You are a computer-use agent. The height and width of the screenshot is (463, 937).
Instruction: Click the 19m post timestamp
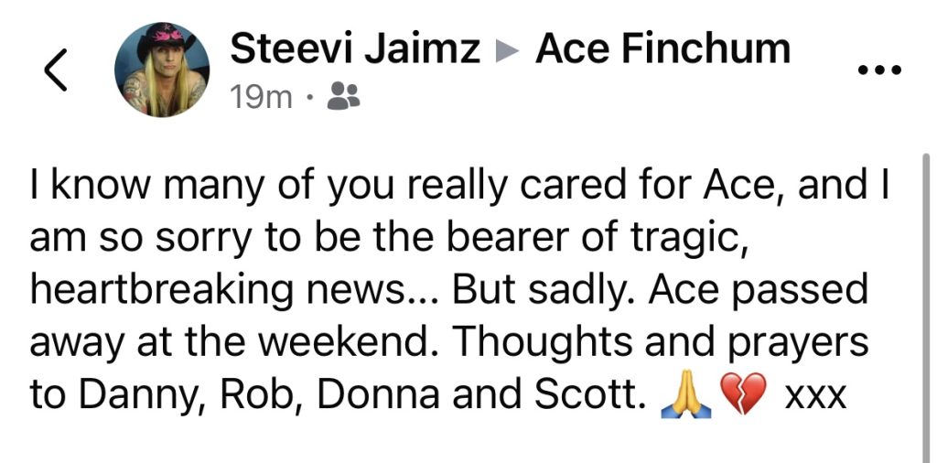click(261, 95)
